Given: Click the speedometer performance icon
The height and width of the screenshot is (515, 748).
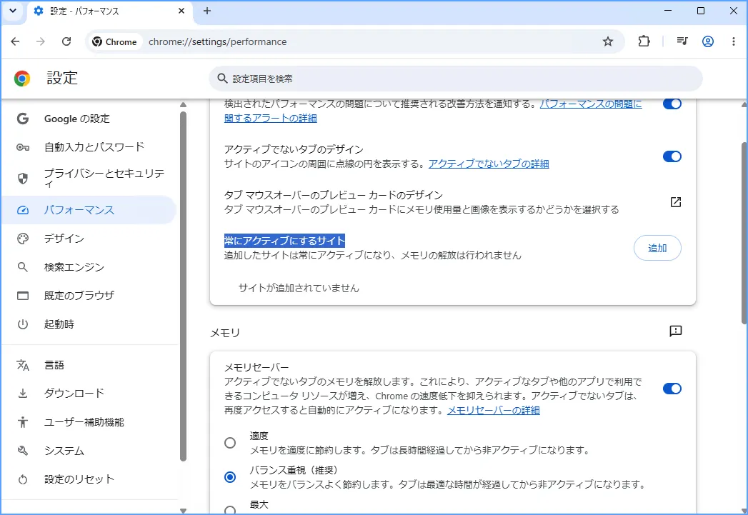Looking at the screenshot, I should tap(22, 210).
